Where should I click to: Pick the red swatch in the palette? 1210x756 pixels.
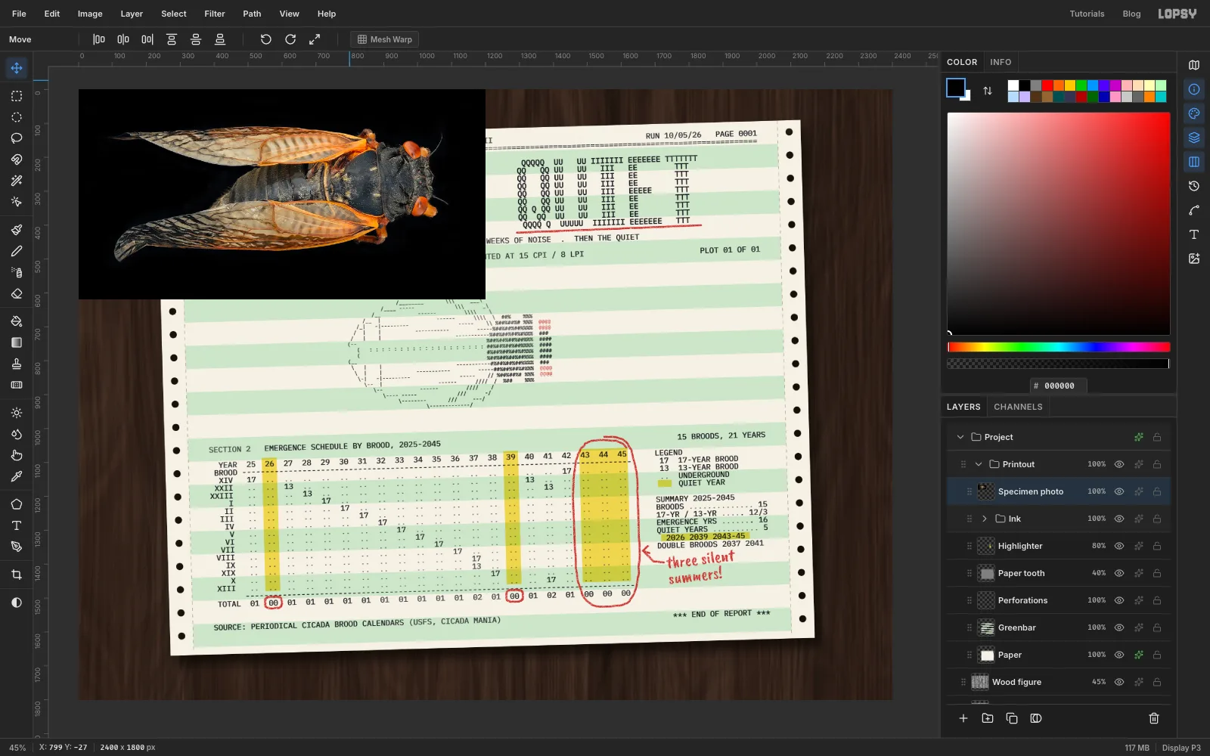pyautogui.click(x=1047, y=85)
